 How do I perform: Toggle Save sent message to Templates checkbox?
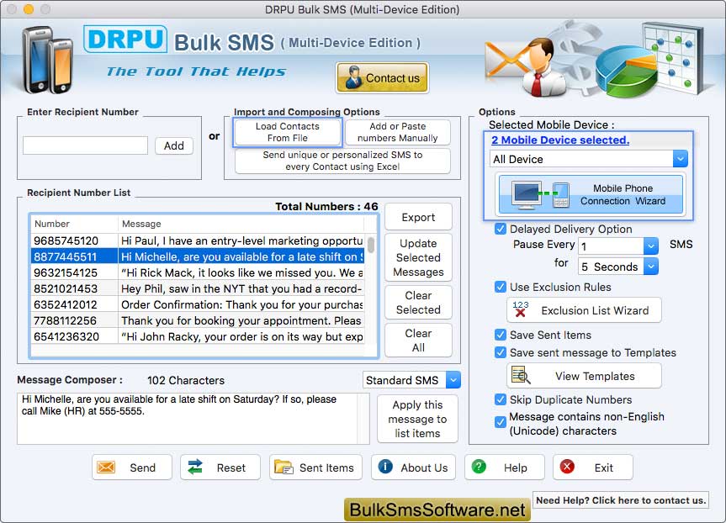click(501, 352)
